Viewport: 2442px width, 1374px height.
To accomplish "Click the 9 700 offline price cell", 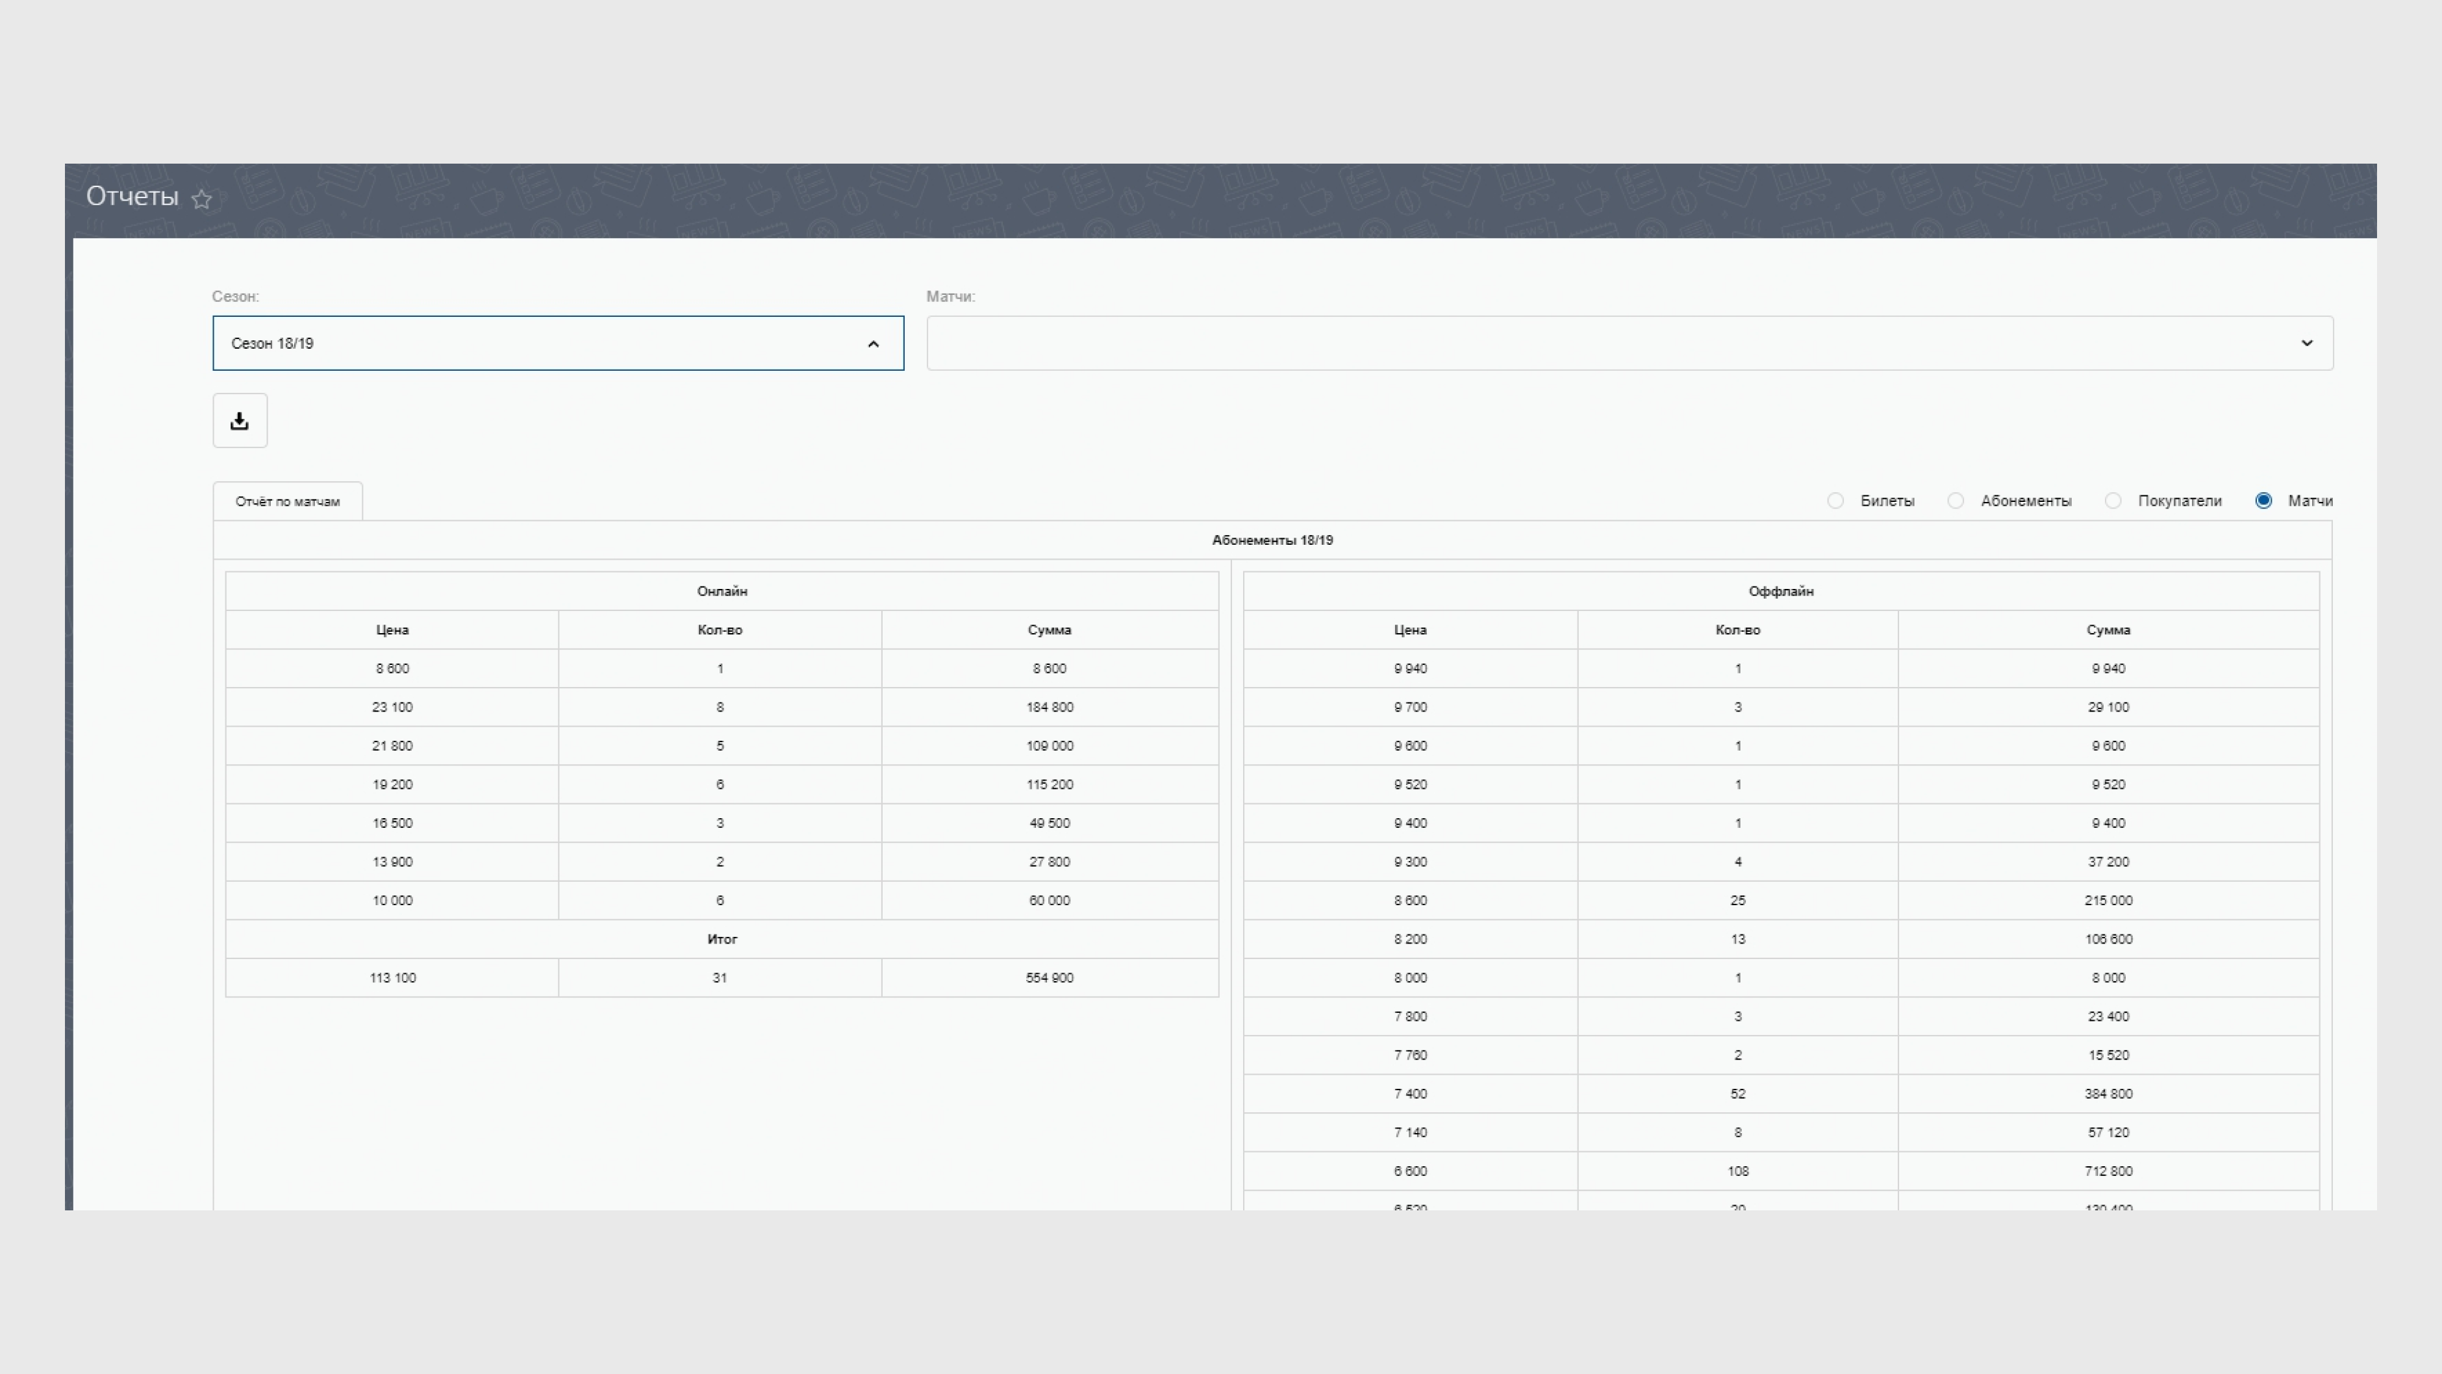I will click(1411, 708).
